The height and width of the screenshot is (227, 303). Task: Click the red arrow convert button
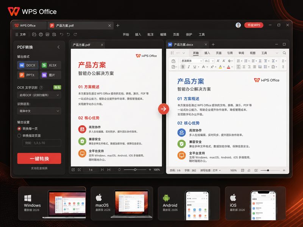click(164, 109)
